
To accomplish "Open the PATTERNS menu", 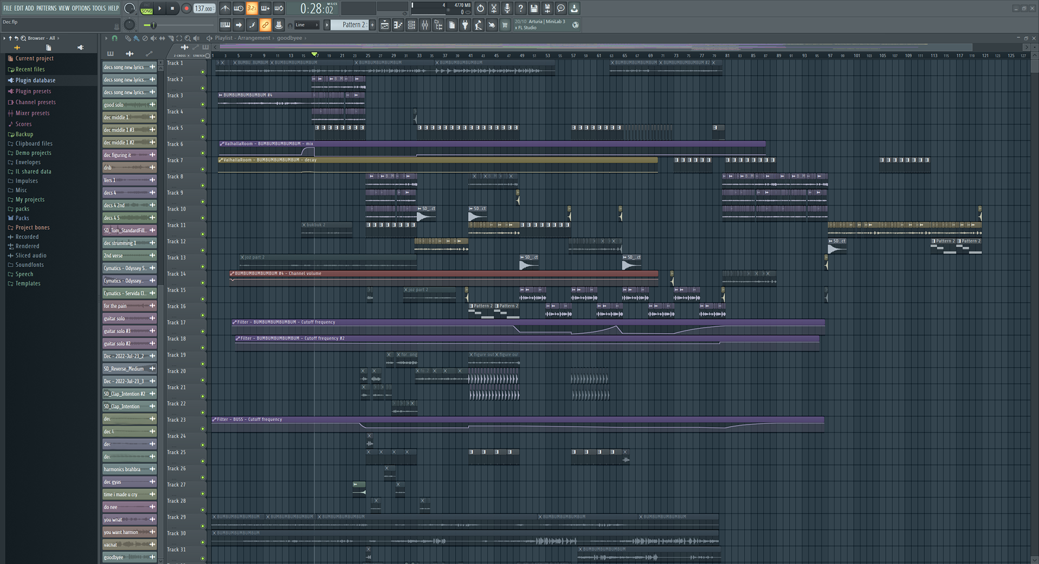I will pos(47,8).
